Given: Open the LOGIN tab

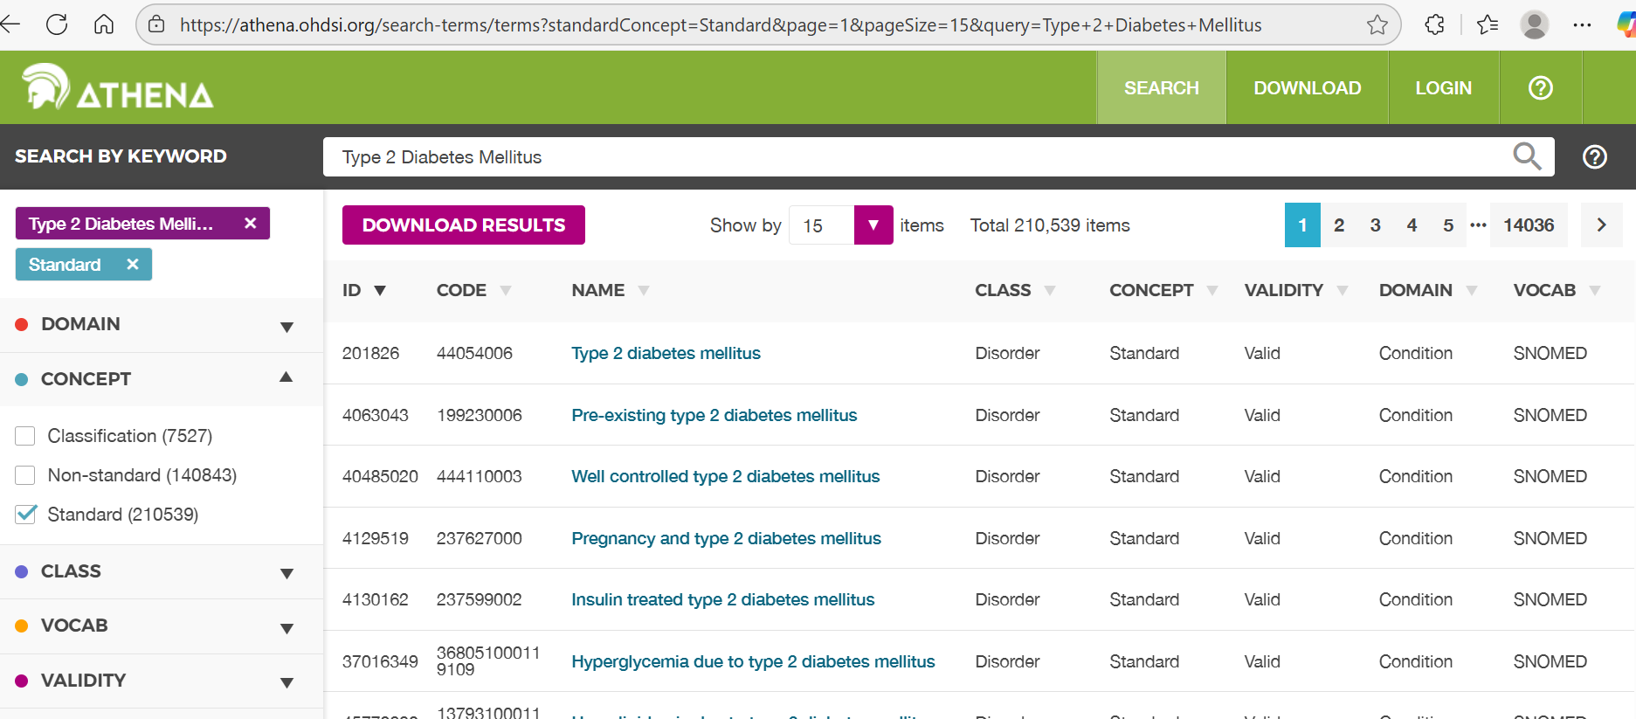Looking at the screenshot, I should click(x=1444, y=87).
